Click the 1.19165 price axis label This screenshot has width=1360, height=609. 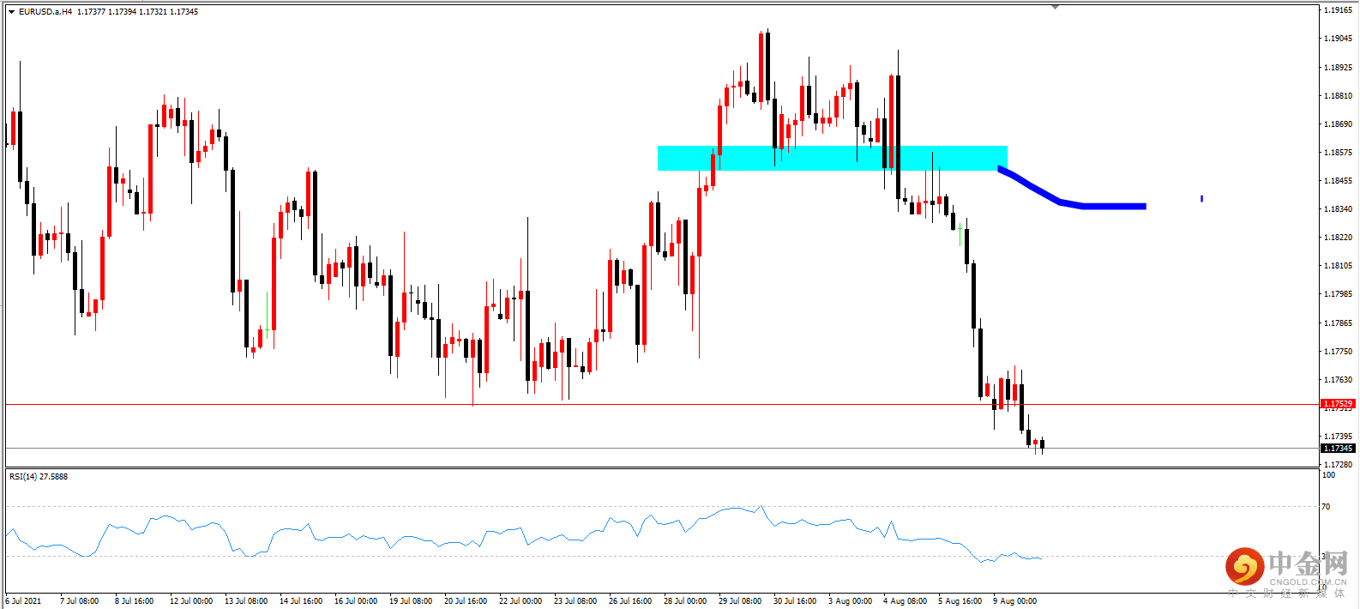pos(1338,10)
